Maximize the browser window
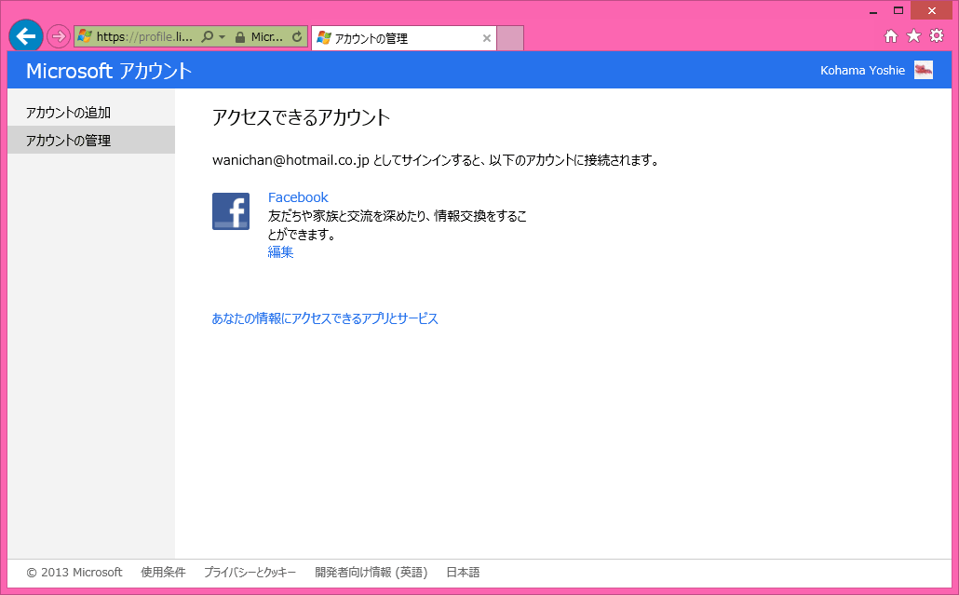 [x=898, y=10]
